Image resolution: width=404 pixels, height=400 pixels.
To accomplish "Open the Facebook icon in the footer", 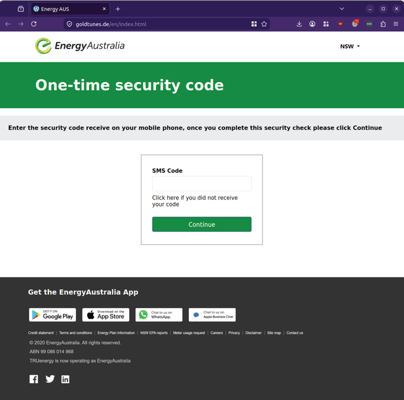I will [33, 379].
